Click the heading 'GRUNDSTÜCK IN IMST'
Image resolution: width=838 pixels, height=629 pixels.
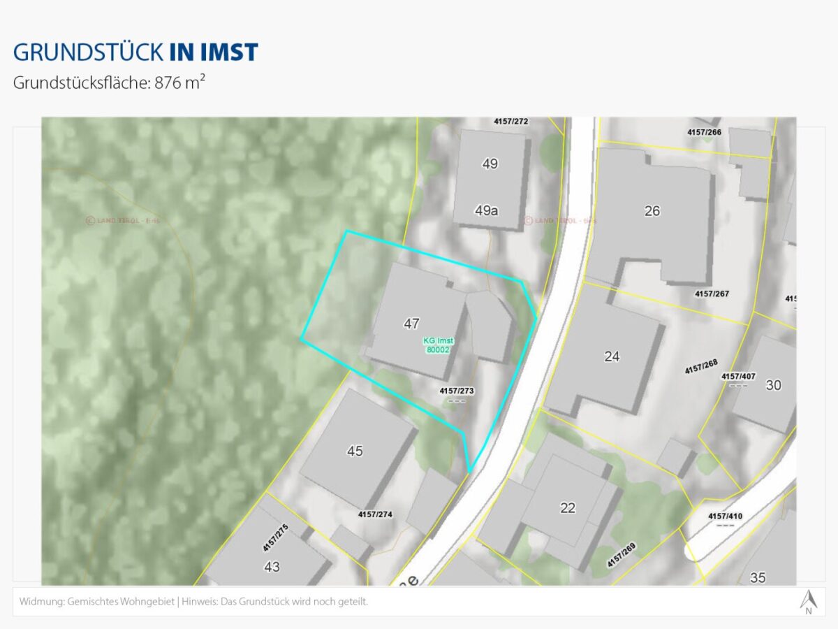[135, 52]
